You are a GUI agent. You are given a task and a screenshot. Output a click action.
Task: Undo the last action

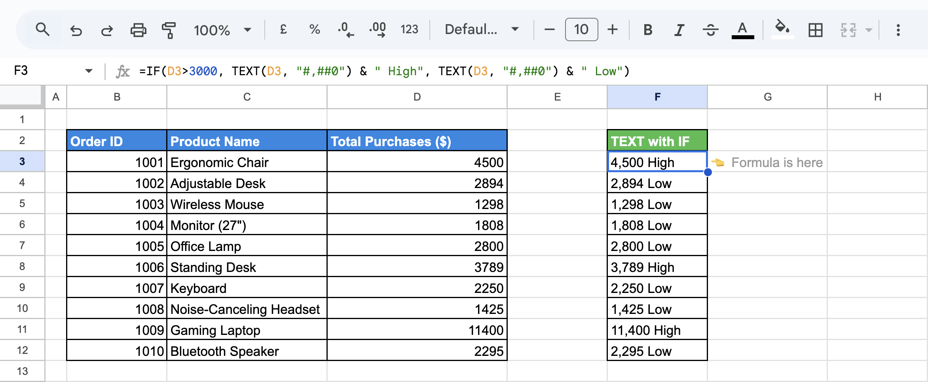(76, 30)
